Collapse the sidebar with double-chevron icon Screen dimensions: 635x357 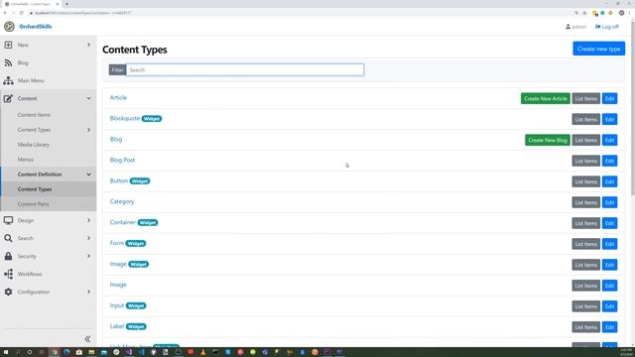click(87, 339)
